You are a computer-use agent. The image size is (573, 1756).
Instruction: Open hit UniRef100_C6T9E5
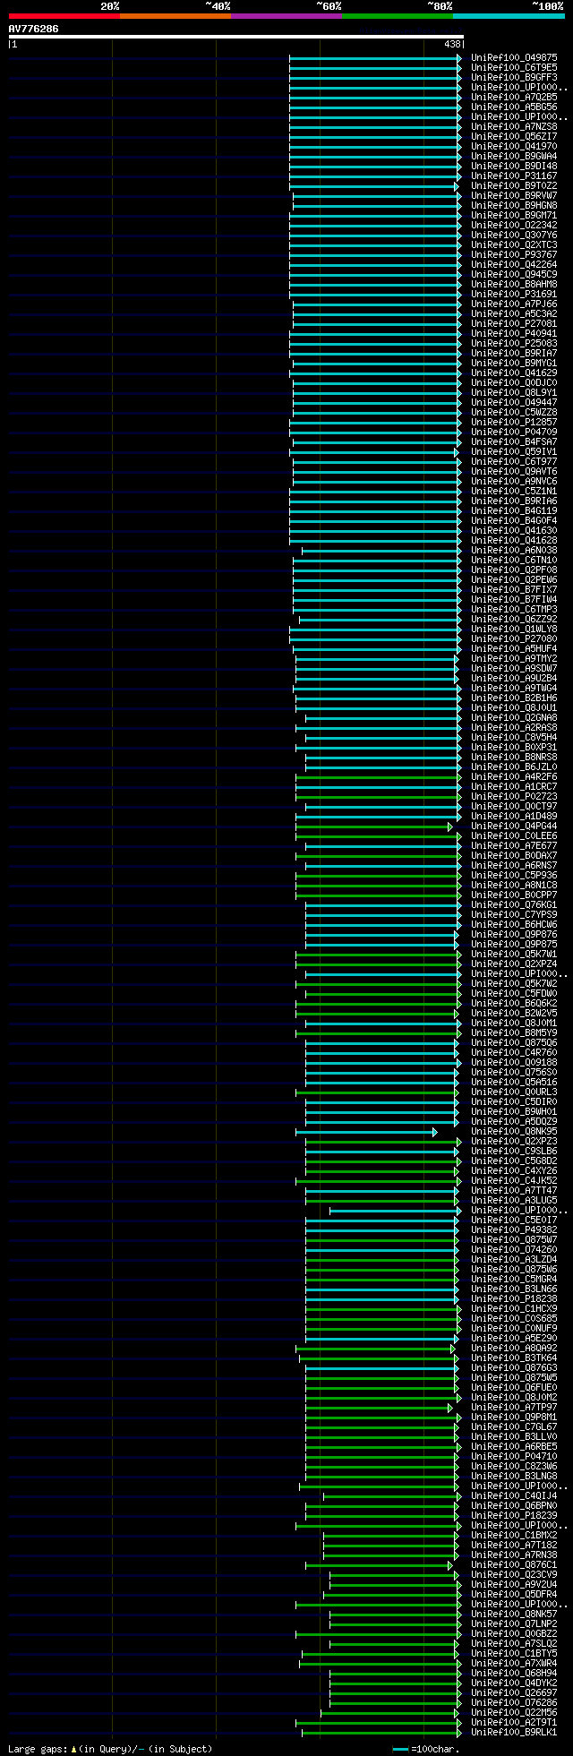click(515, 68)
